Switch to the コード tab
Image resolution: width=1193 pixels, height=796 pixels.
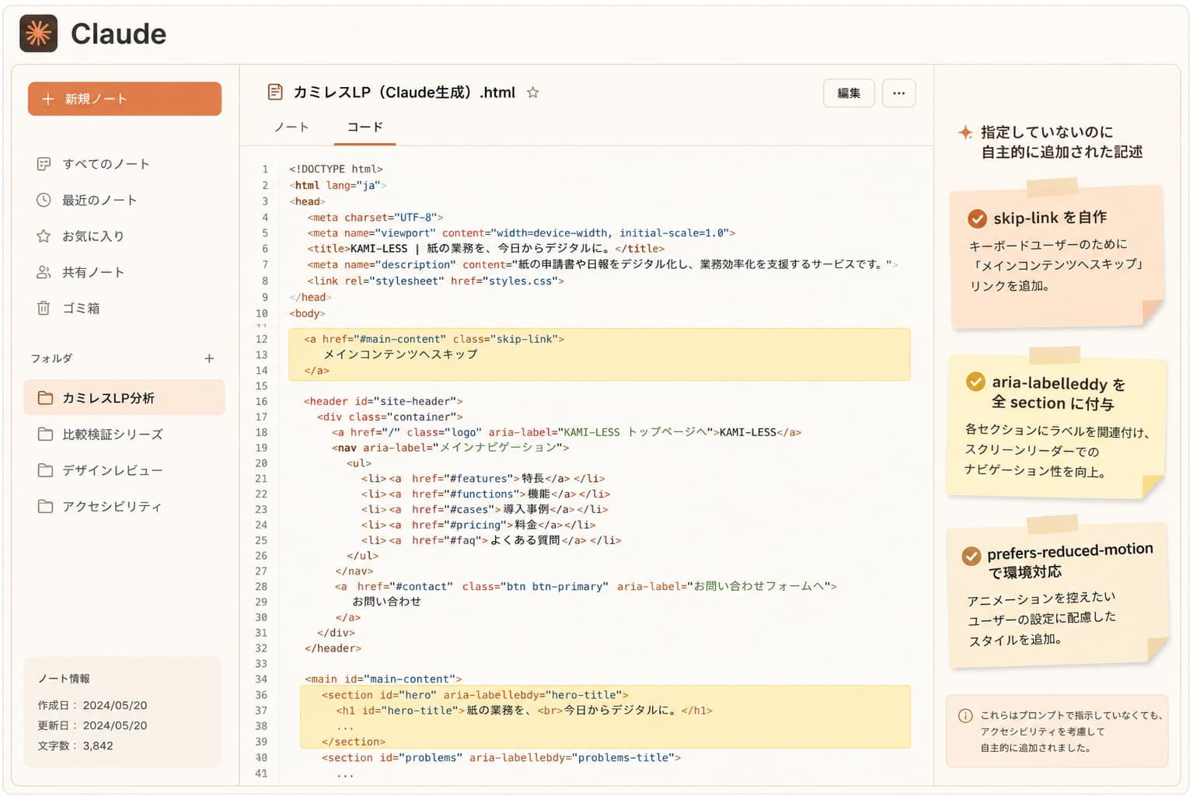365,127
